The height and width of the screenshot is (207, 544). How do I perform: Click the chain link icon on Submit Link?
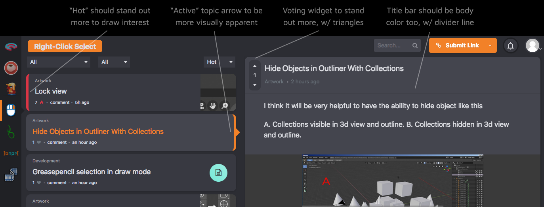pyautogui.click(x=438, y=45)
